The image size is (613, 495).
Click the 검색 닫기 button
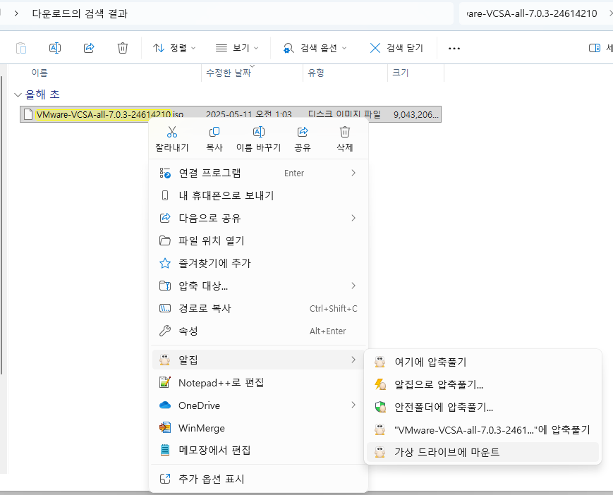(x=396, y=48)
